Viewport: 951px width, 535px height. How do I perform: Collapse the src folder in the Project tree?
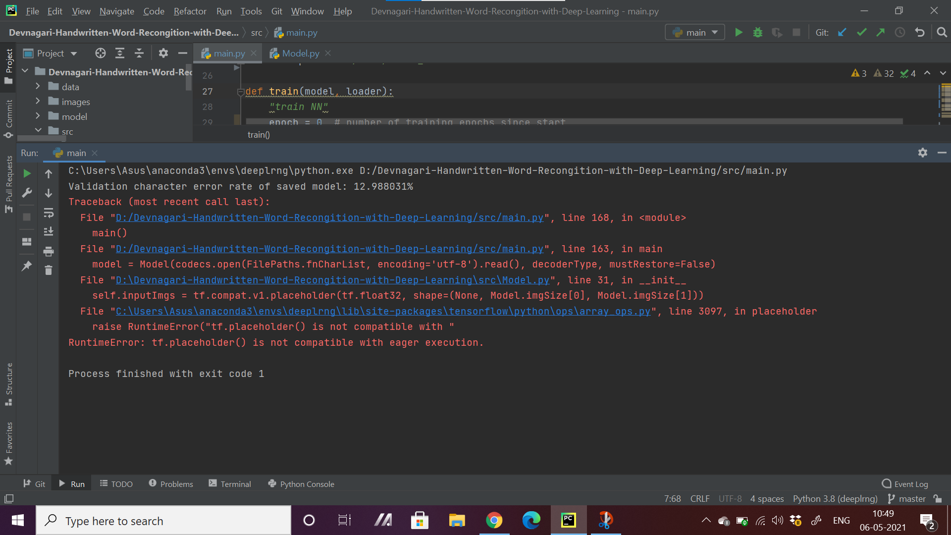(38, 130)
